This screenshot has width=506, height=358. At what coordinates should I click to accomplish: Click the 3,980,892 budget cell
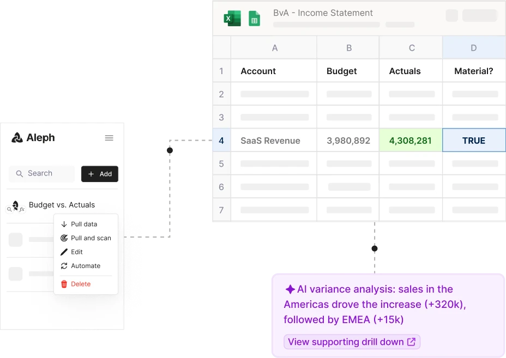point(348,141)
